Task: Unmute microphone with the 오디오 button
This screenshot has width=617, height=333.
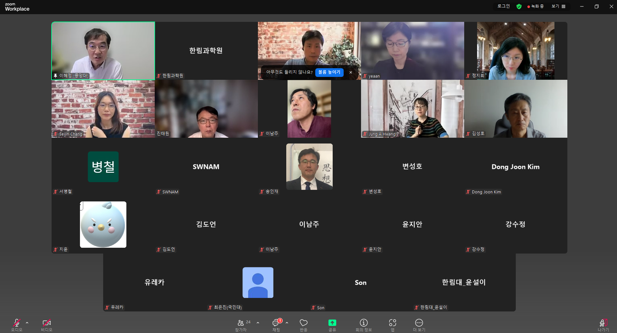Action: click(x=17, y=325)
